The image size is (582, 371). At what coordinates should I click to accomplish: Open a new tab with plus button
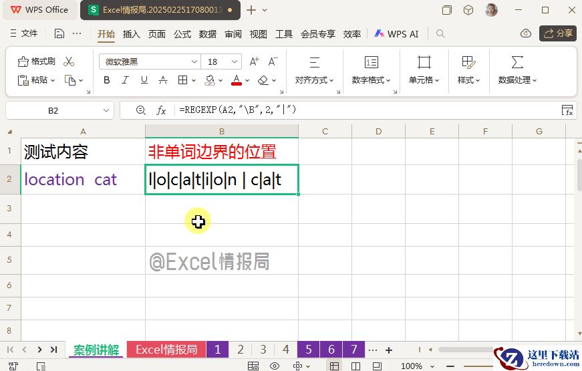pyautogui.click(x=251, y=10)
